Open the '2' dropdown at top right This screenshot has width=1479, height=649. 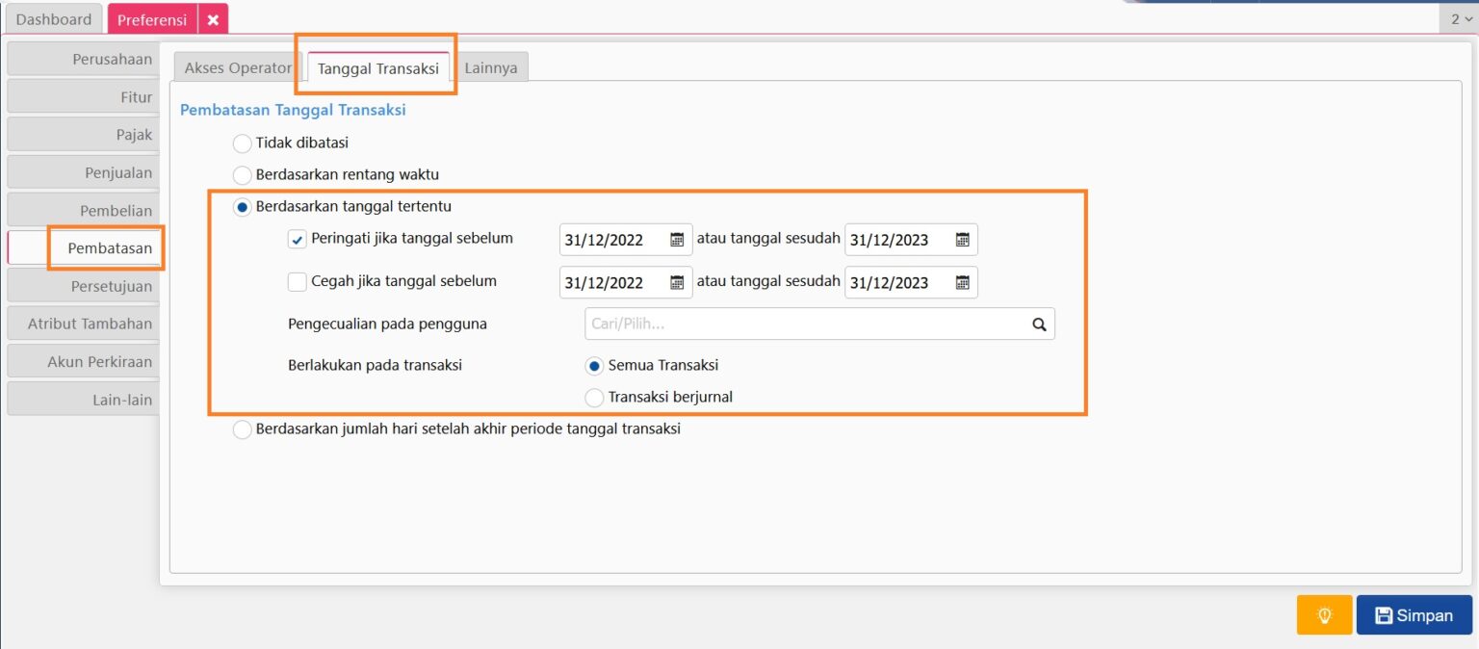pyautogui.click(x=1457, y=18)
